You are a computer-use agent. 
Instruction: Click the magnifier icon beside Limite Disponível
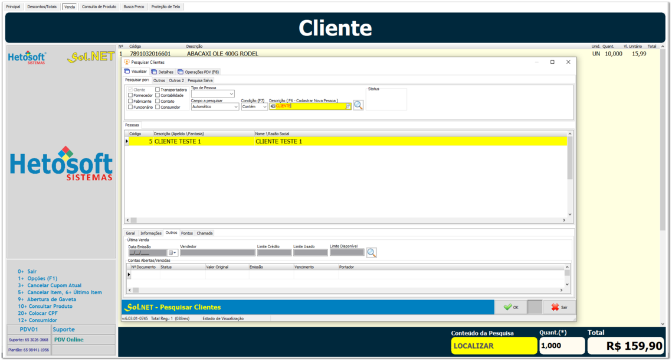[x=371, y=253]
